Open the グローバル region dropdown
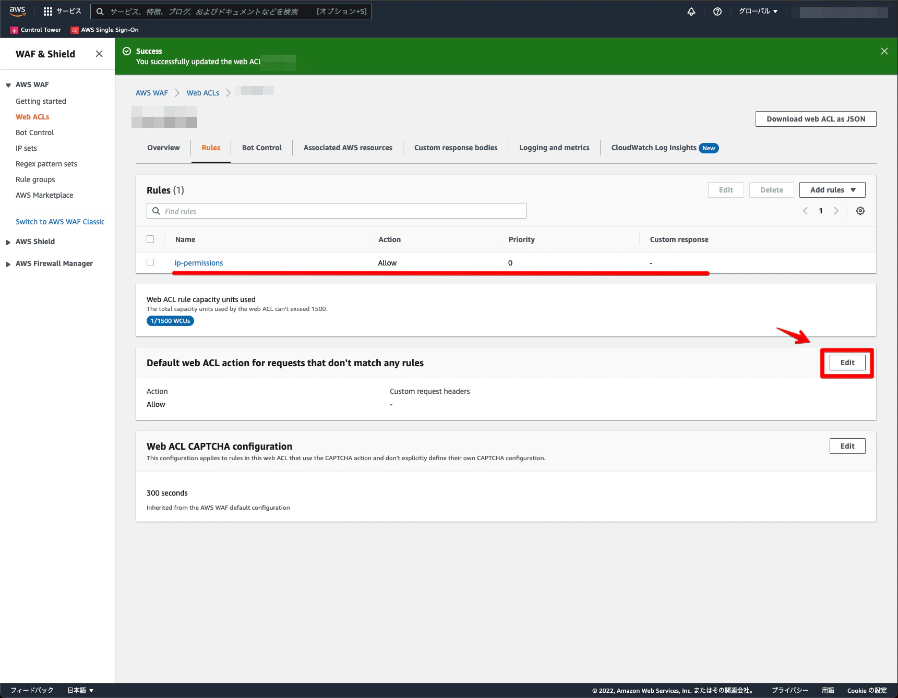The image size is (898, 698). tap(758, 11)
